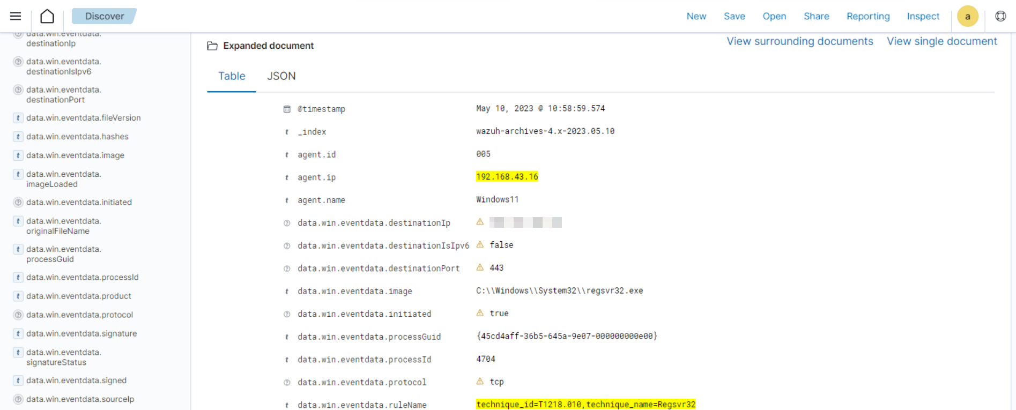Click the highlighted agent.ip value 192.168.43.16
This screenshot has width=1016, height=410.
point(507,177)
